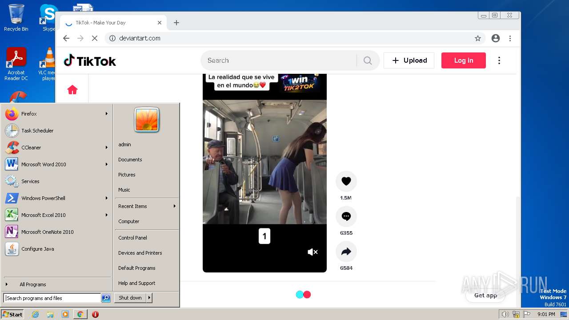View site information icon in address bar

(x=112, y=38)
